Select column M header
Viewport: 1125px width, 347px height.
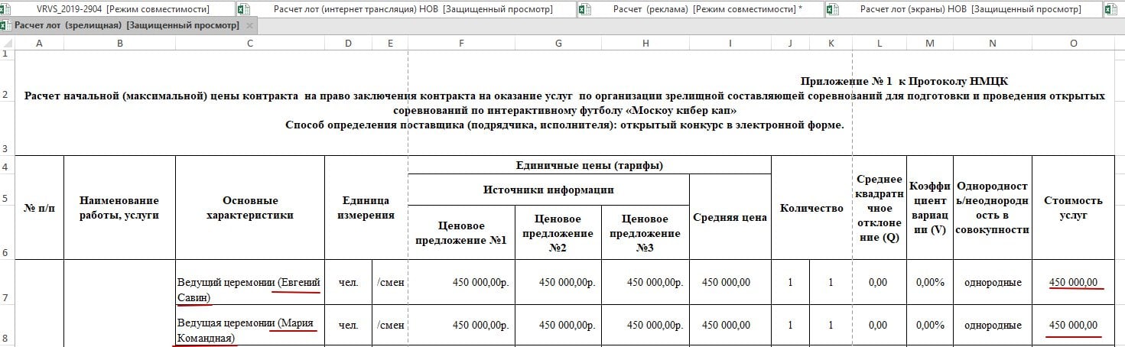930,44
